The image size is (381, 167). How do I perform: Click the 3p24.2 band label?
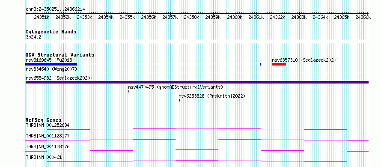pyautogui.click(x=33, y=37)
